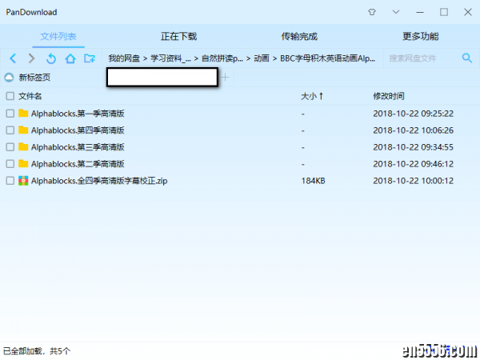Sort by the 大小 column header
480x360 pixels.
pos(311,96)
